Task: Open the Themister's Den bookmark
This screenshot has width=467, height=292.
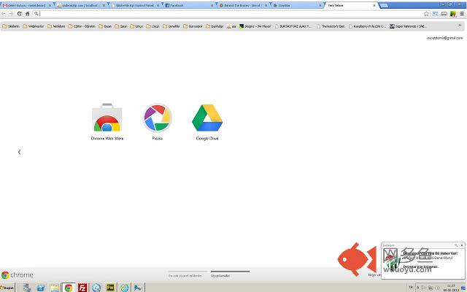Action: tap(331, 26)
